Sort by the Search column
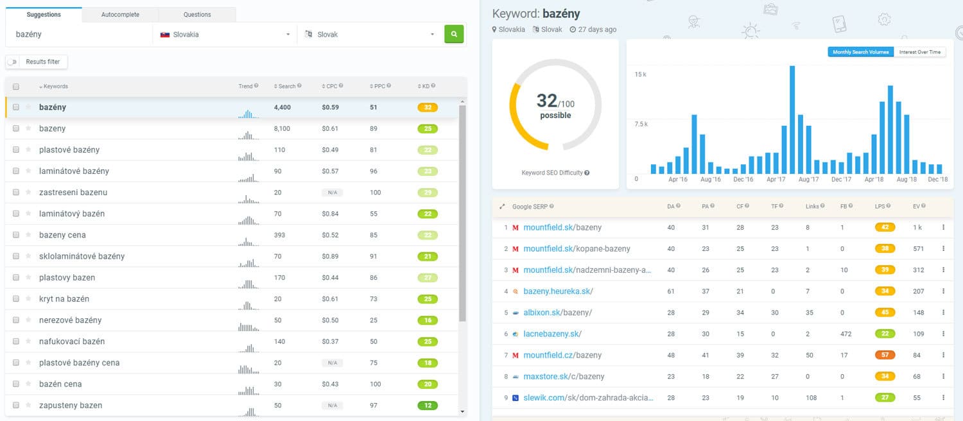The width and height of the screenshot is (963, 421). [x=284, y=86]
